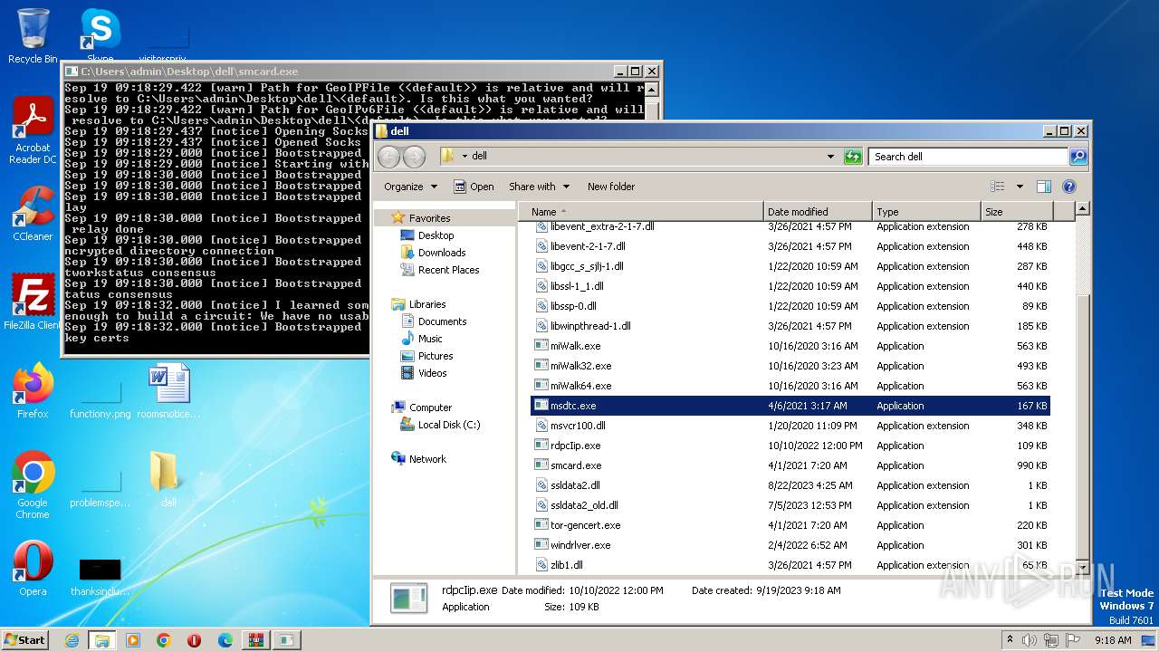Click the Open toolbar button
Screen dimensions: 1159x652
(x=474, y=187)
